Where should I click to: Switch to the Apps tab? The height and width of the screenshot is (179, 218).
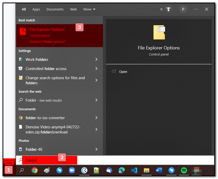36,9
